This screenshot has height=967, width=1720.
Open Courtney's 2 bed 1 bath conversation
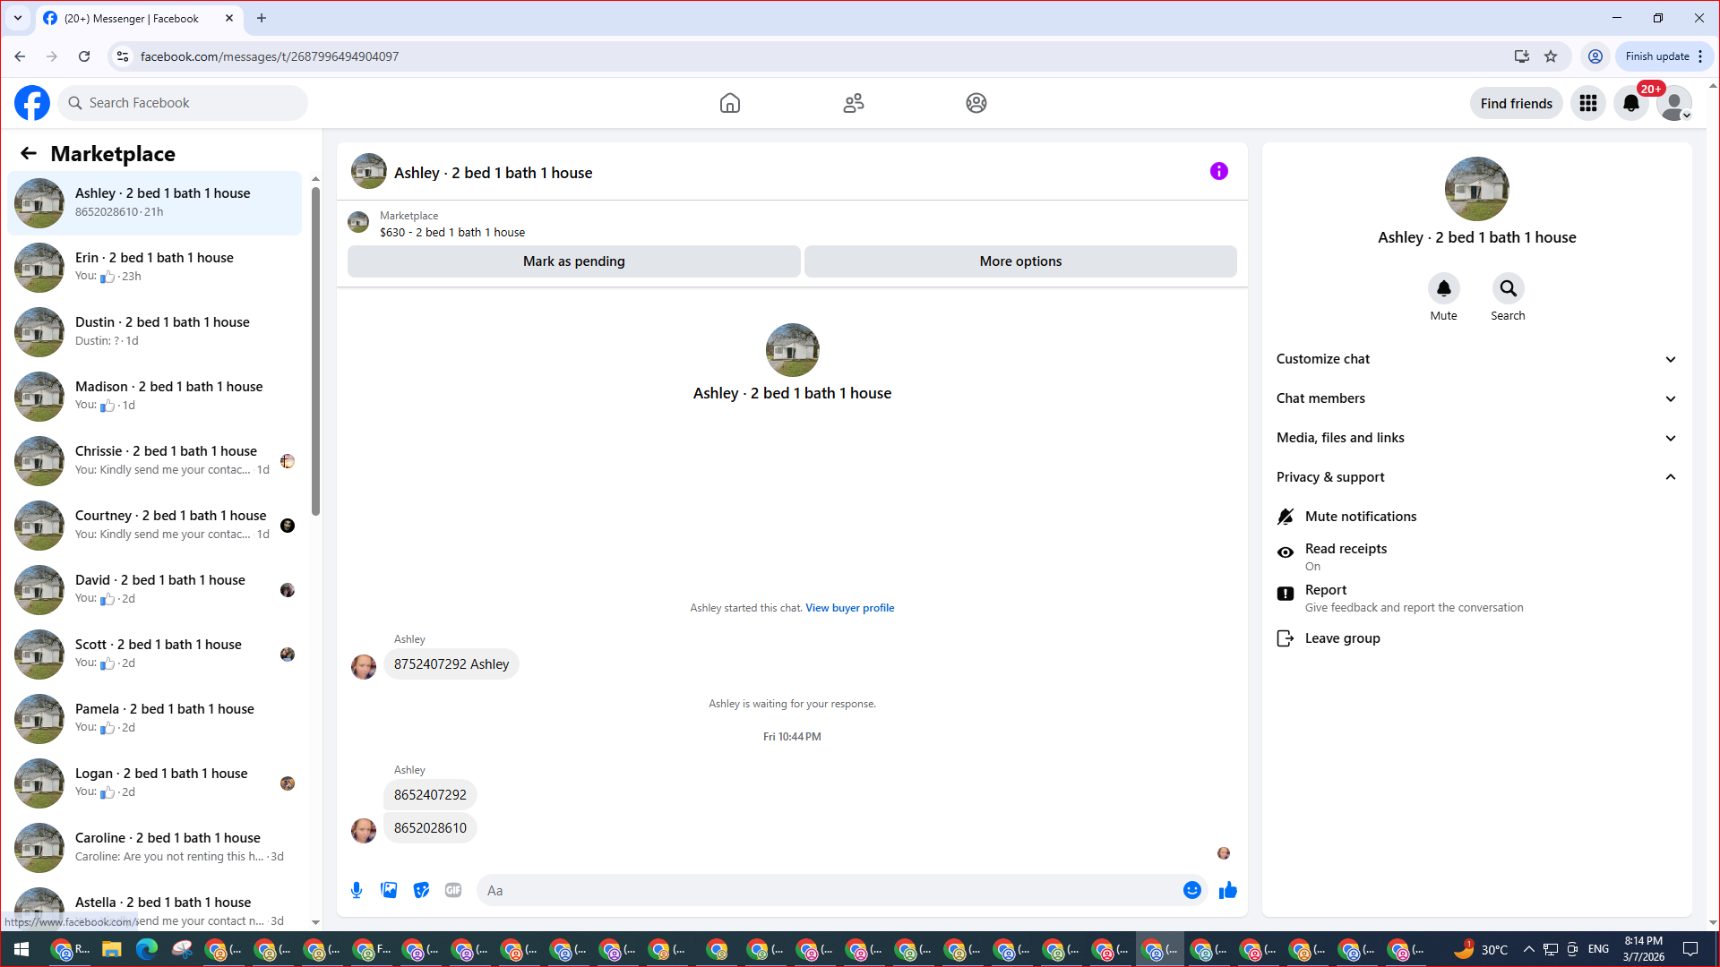pyautogui.click(x=155, y=525)
